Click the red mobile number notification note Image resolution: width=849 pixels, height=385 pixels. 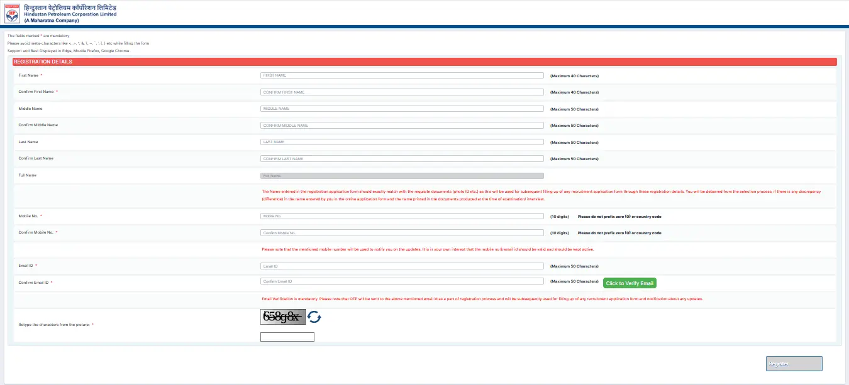point(428,249)
